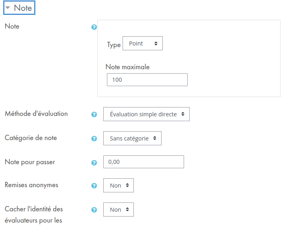Open the Sans catégorie dropdown

(132, 138)
